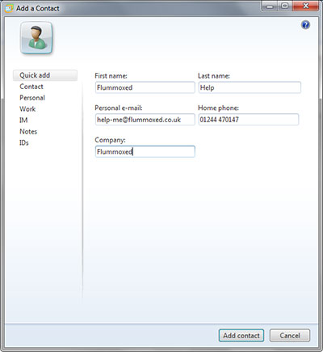Select the Quick add tab
This screenshot has width=323, height=352.
point(45,75)
